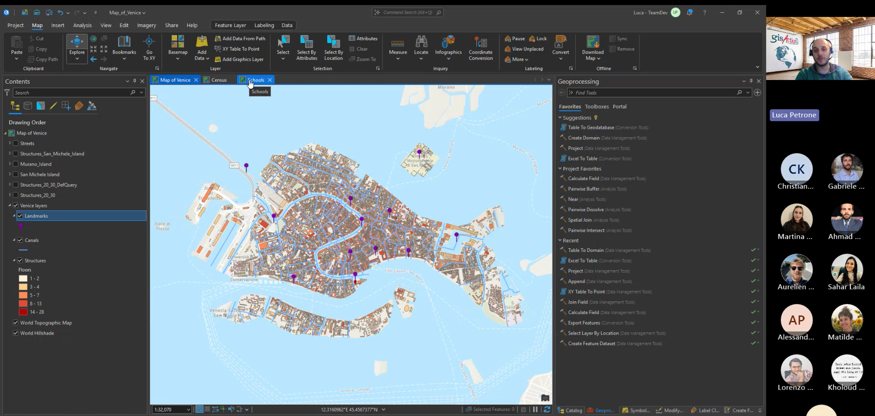875x416 pixels.
Task: Click the Download Map tool
Action: pos(593,48)
